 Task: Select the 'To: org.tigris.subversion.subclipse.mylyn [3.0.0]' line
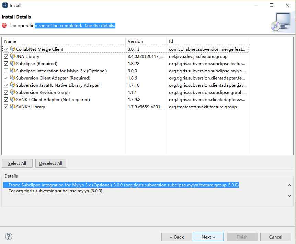tap(55, 191)
